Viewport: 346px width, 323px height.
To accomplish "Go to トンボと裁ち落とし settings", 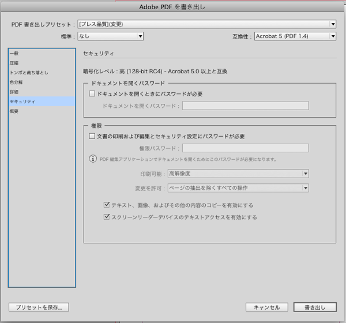I will coord(29,73).
